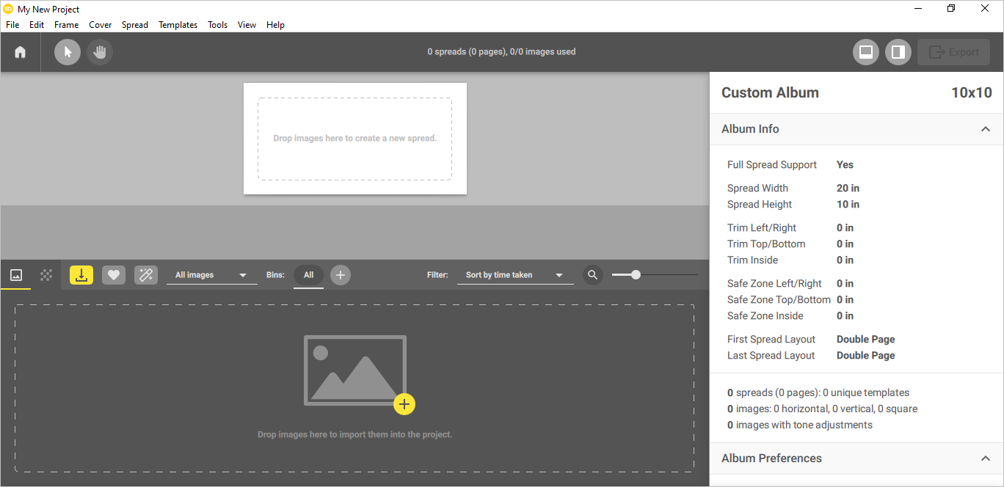Toggle the bottom panel visibility
The image size is (1004, 487).
point(866,51)
